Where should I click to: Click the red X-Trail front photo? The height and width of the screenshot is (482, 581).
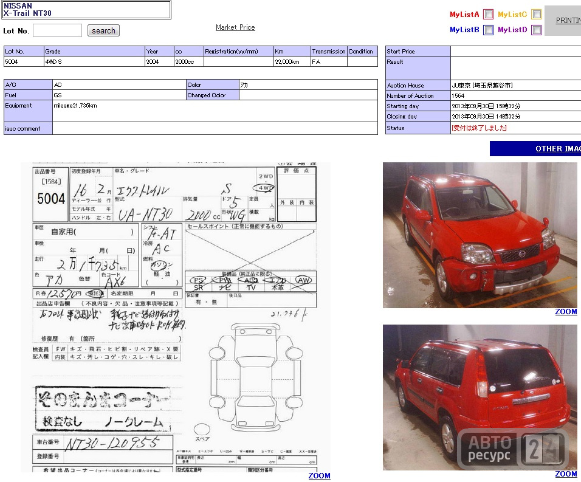click(480, 235)
